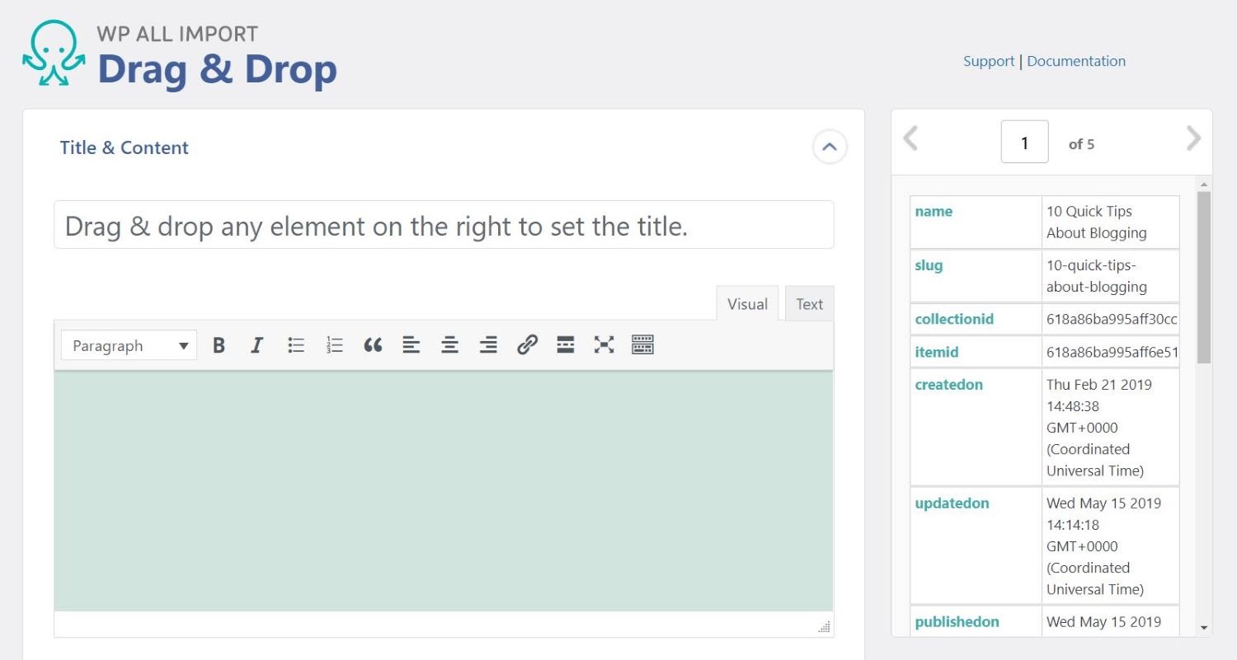This screenshot has width=1237, height=660.
Task: Insert a bulleted list
Action: click(x=295, y=345)
